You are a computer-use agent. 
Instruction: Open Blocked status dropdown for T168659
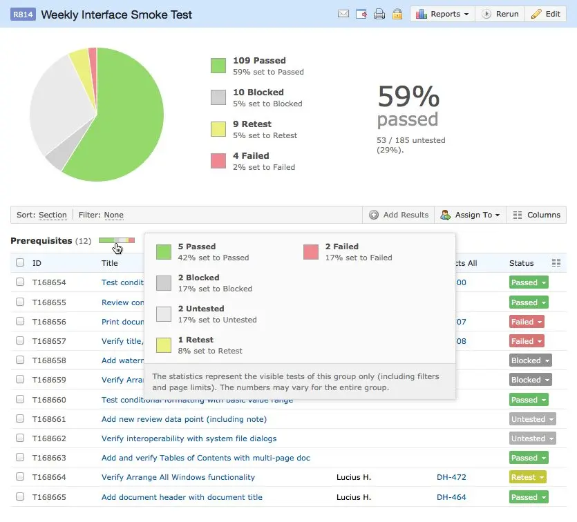coord(531,380)
